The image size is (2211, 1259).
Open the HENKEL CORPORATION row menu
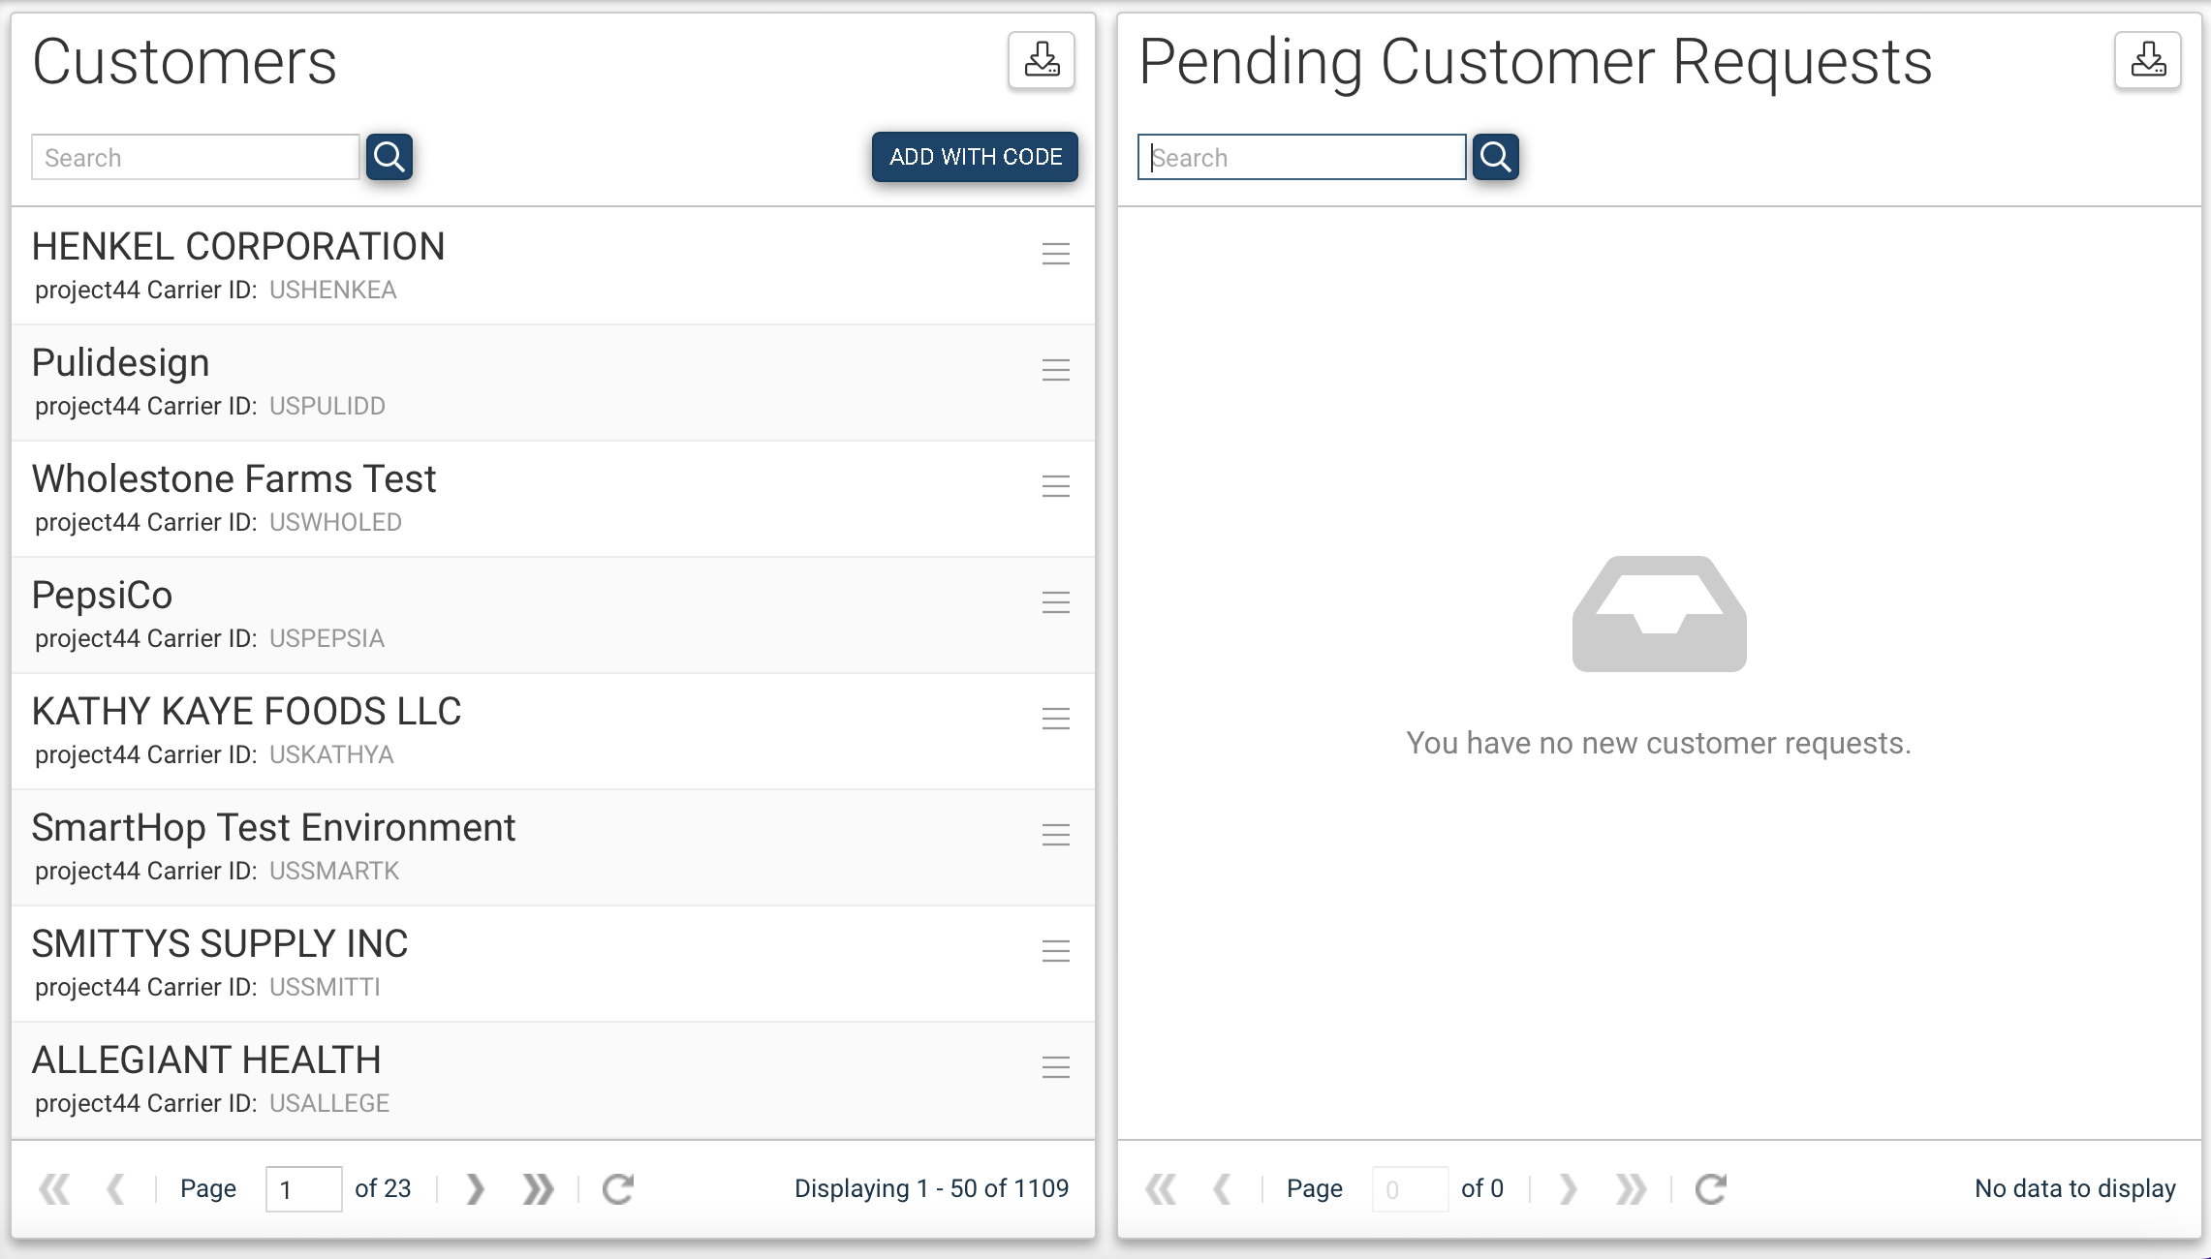click(x=1056, y=254)
